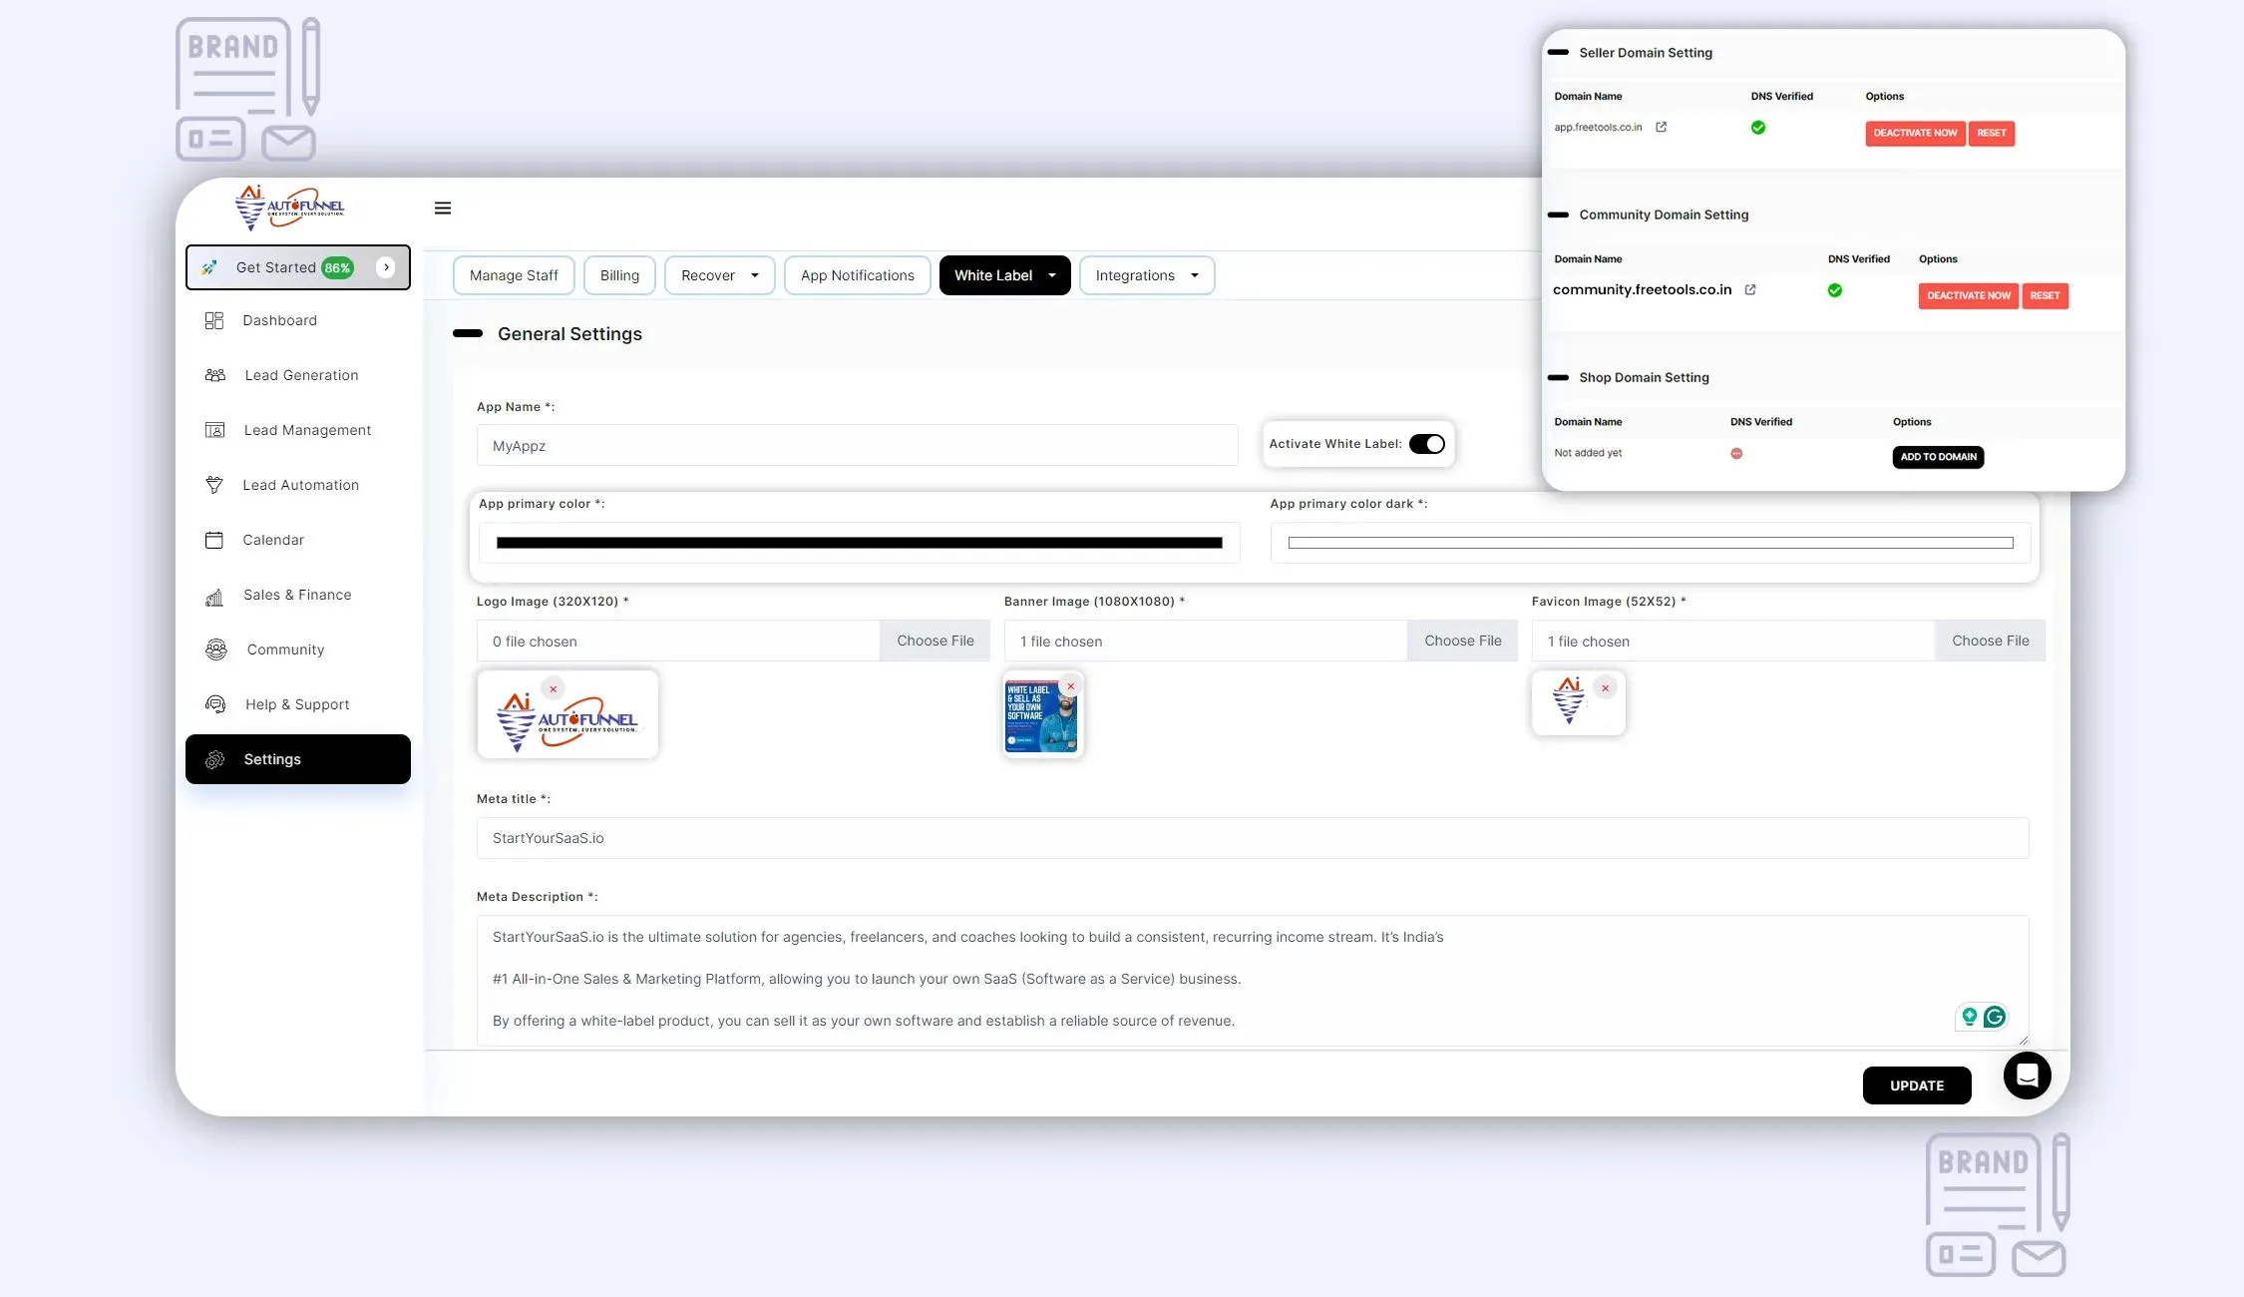Open Lead Management menu item
2244x1297 pixels.
click(297, 430)
